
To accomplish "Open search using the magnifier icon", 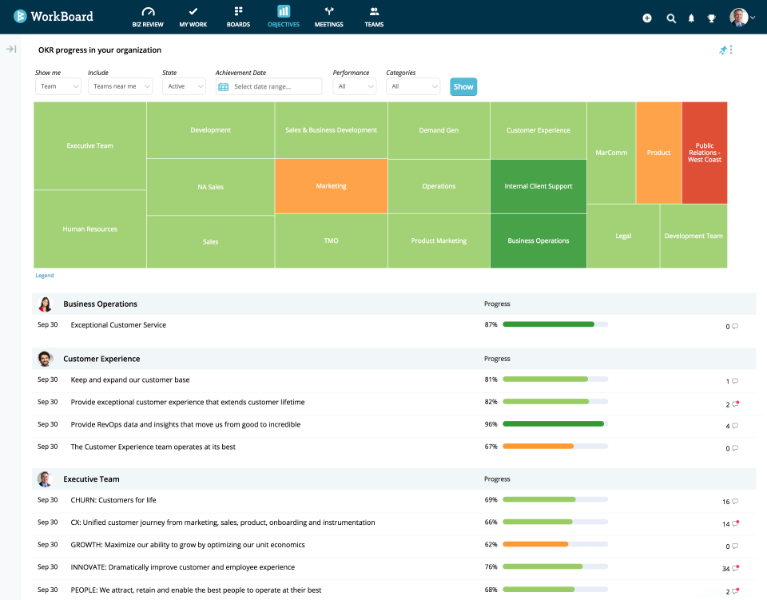I will pos(671,18).
